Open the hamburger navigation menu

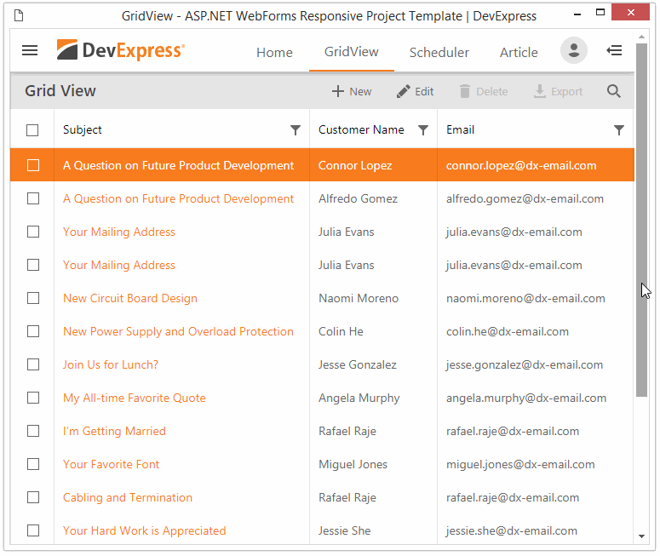[x=30, y=51]
